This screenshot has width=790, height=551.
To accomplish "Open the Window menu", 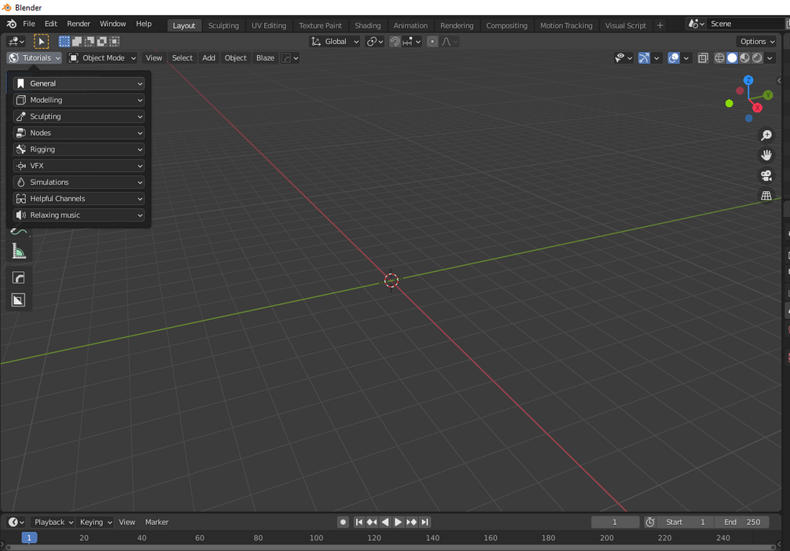I will (113, 24).
